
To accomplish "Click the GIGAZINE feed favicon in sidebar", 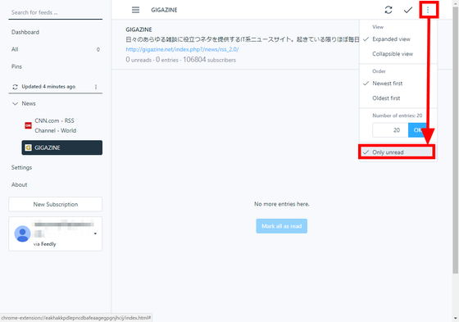I will click(x=28, y=147).
